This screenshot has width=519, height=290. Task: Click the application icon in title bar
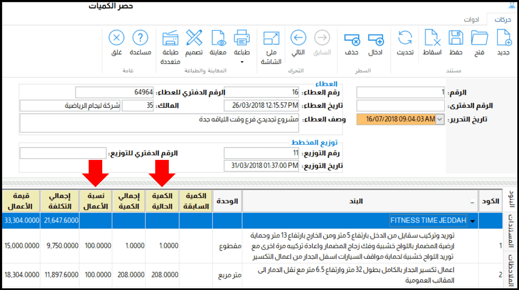[x=512, y=5]
